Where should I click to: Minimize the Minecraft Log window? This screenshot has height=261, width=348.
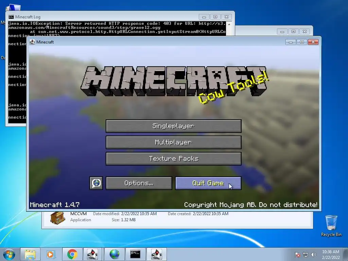tap(204, 17)
